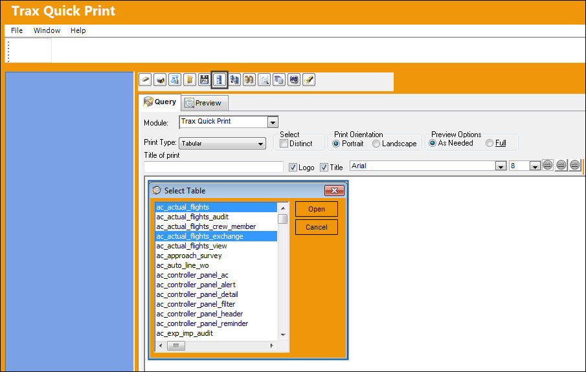Screen dimensions: 586x372
Task: Select Landscape print orientation
Action: click(376, 144)
